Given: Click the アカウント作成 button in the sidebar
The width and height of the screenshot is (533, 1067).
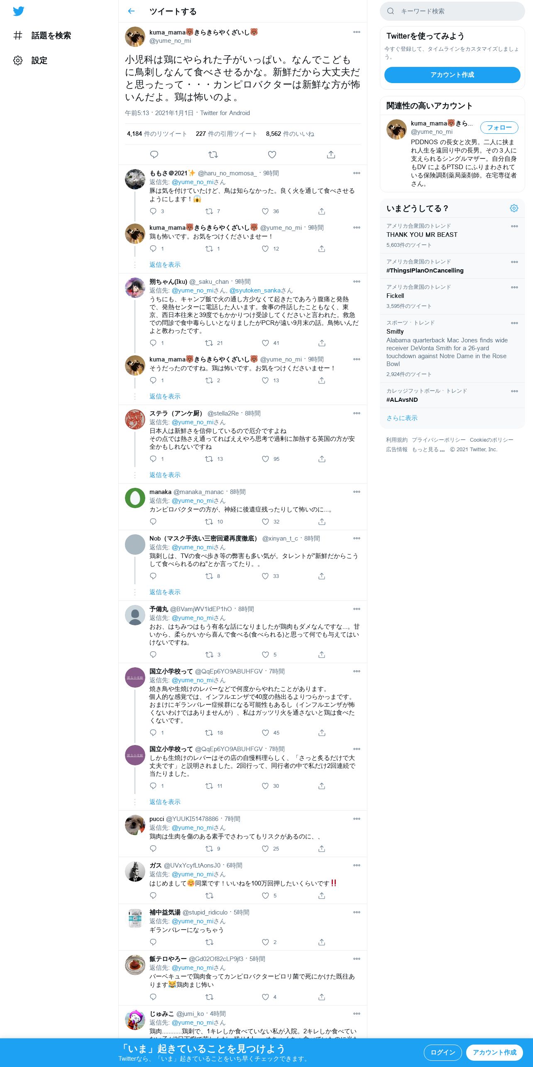Looking at the screenshot, I should 452,75.
